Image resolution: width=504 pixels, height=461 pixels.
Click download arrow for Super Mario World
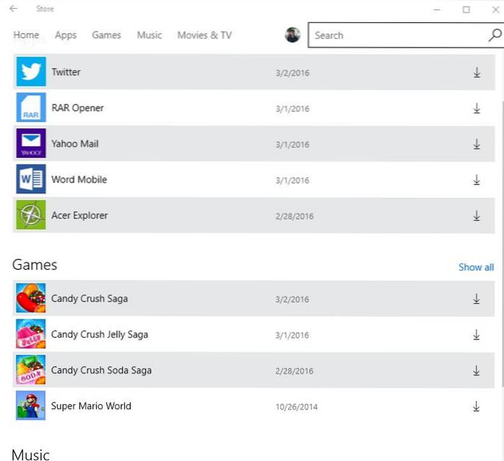pos(477,406)
